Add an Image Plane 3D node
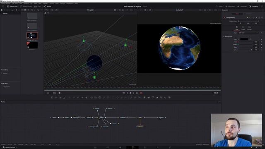This screenshot has width=265, height=149. click(x=145, y=98)
